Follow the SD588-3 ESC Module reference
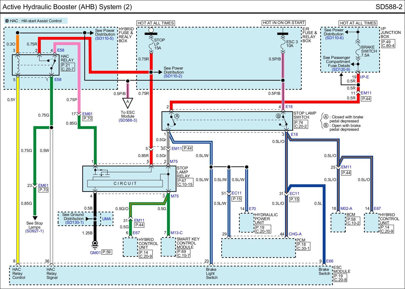Screen dimensions: 405x289 pyautogui.click(x=128, y=120)
